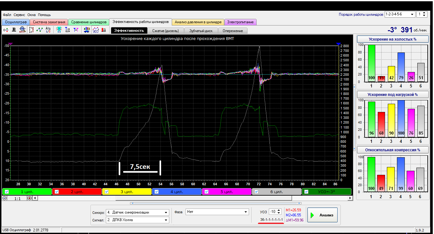The height and width of the screenshot is (234, 434).
Task: Select the Зубчатый диск sub-tab
Action: (201, 31)
